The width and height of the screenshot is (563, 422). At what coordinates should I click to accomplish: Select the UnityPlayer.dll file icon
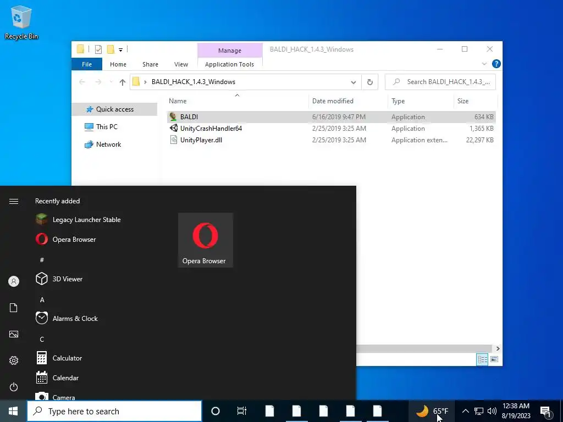[173, 140]
